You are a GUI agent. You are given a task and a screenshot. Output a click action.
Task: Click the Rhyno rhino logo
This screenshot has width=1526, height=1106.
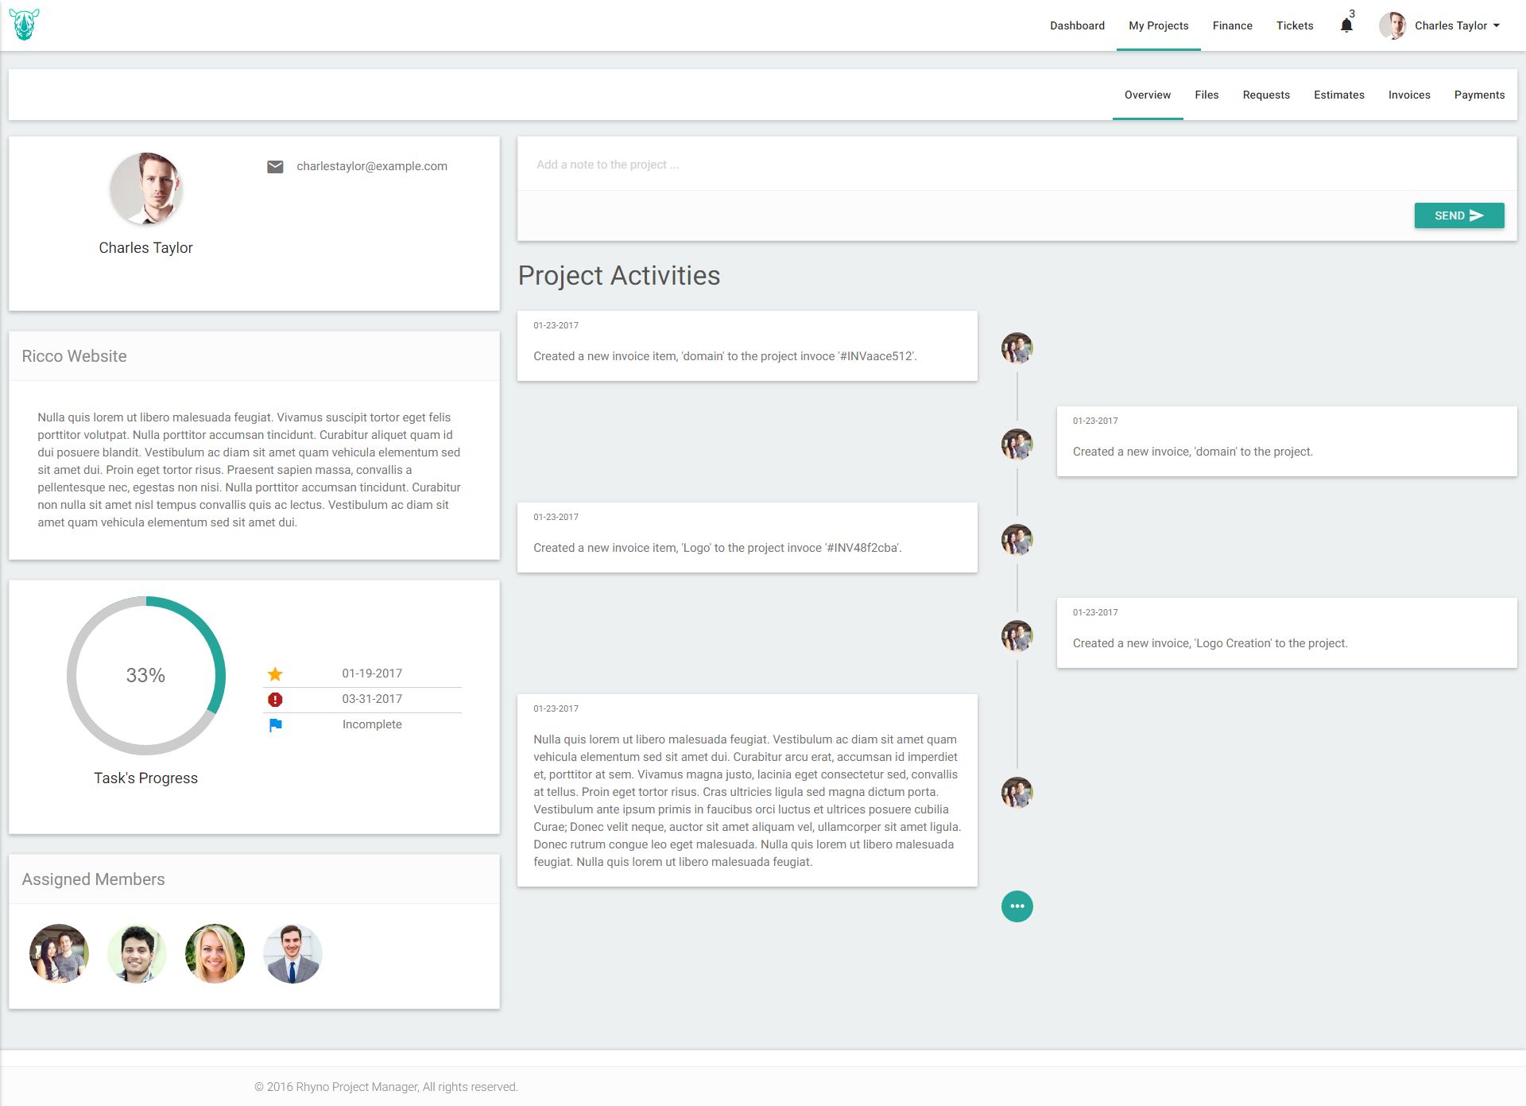[x=25, y=25]
